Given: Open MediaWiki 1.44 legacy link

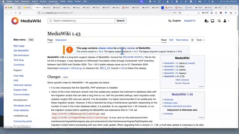Looking at the screenshot, I should point(171,73).
